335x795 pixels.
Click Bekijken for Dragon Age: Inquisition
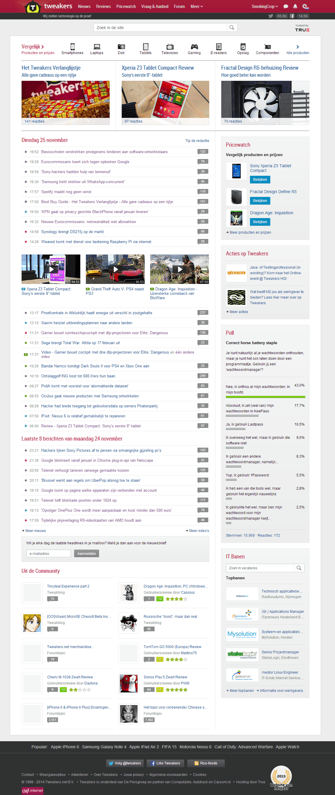pos(260,222)
